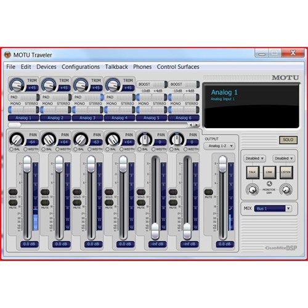Open the left Disabled dropdown above TALK
This screenshot has height=308, width=308.
pos(254,158)
